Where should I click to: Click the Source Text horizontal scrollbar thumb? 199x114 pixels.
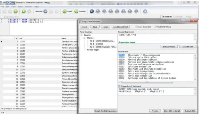pyautogui.click(x=147, y=82)
